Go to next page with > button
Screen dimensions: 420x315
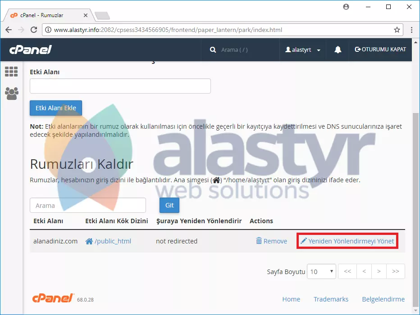pyautogui.click(x=379, y=271)
